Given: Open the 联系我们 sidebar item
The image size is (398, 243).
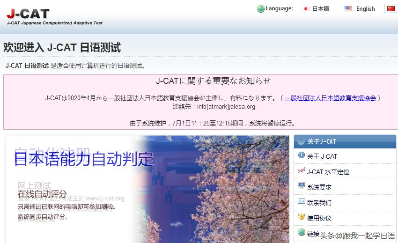Looking at the screenshot, I should pos(319,203).
